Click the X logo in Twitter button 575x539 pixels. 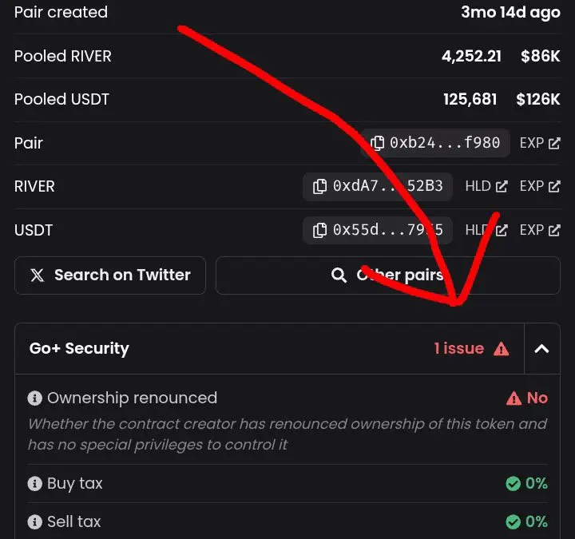point(37,275)
